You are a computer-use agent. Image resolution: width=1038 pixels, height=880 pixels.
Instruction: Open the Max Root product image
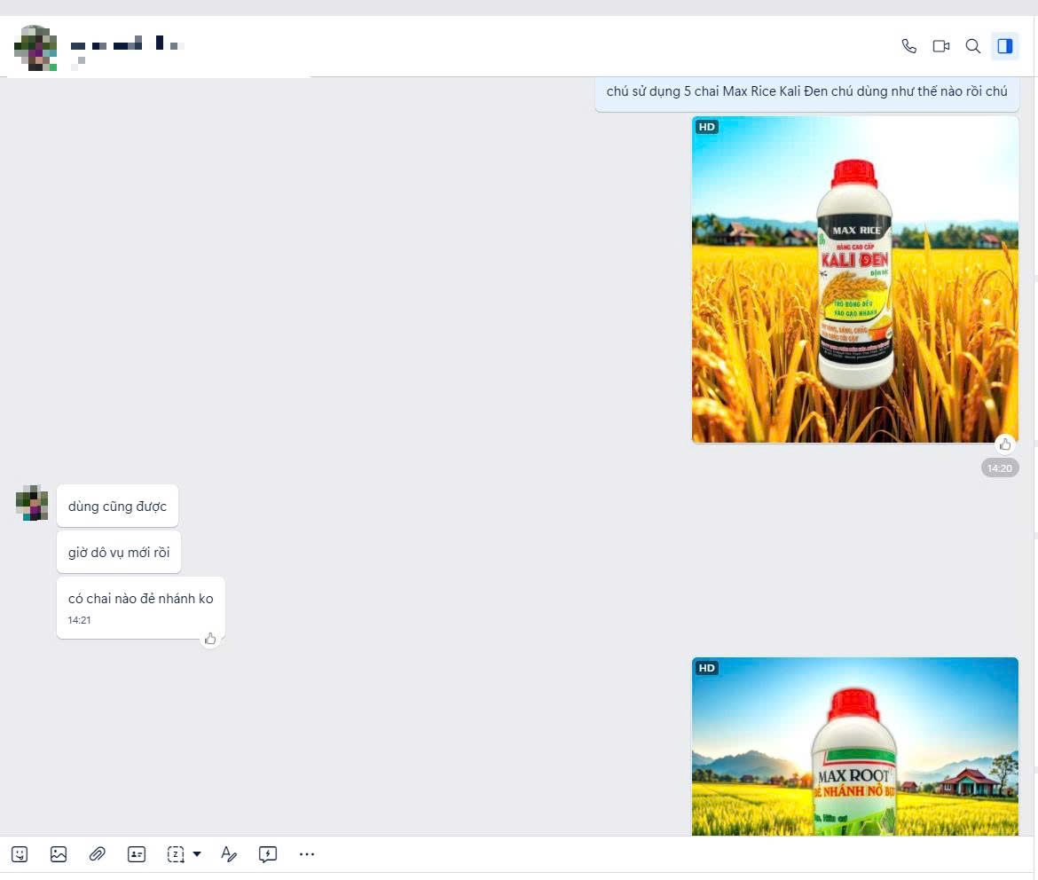[x=854, y=746]
